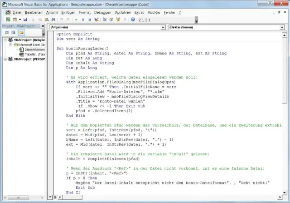This screenshot has width=290, height=203.
Task: Click the Excel icon left of Datei menu
Action: pyautogui.click(x=8, y=12)
